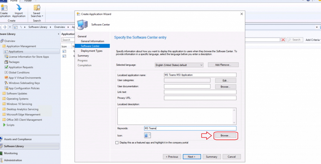Image resolution: width=321 pixels, height=164 pixels.
Task: Expand the Overview breadcrumb arrow
Action: point(68,27)
